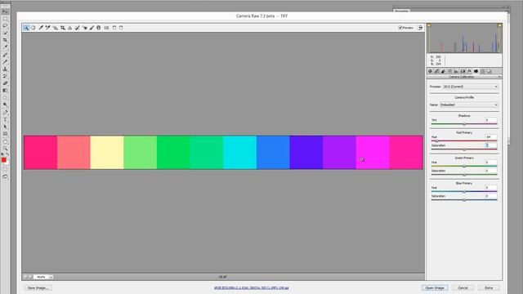
Task: Click the Save Image button
Action: 38,287
